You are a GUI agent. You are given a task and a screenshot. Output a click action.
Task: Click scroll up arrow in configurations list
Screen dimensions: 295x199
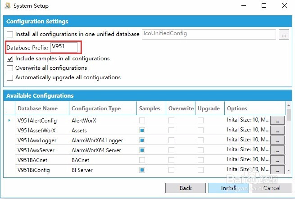289,105
